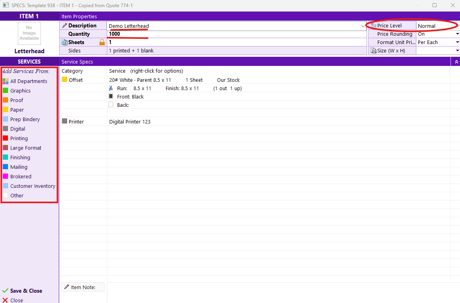Click the blue Mailing department icon
460x303 pixels.
click(5, 167)
